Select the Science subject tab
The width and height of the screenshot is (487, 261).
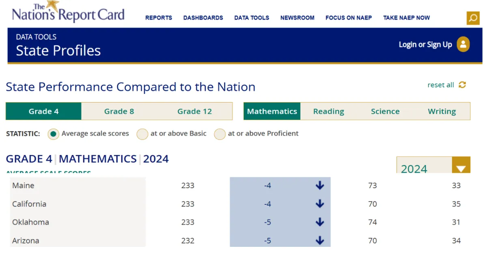(385, 111)
